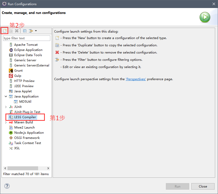Expand the Maven Build tree node
Viewport: 218px width, 194px height.
[6, 122]
